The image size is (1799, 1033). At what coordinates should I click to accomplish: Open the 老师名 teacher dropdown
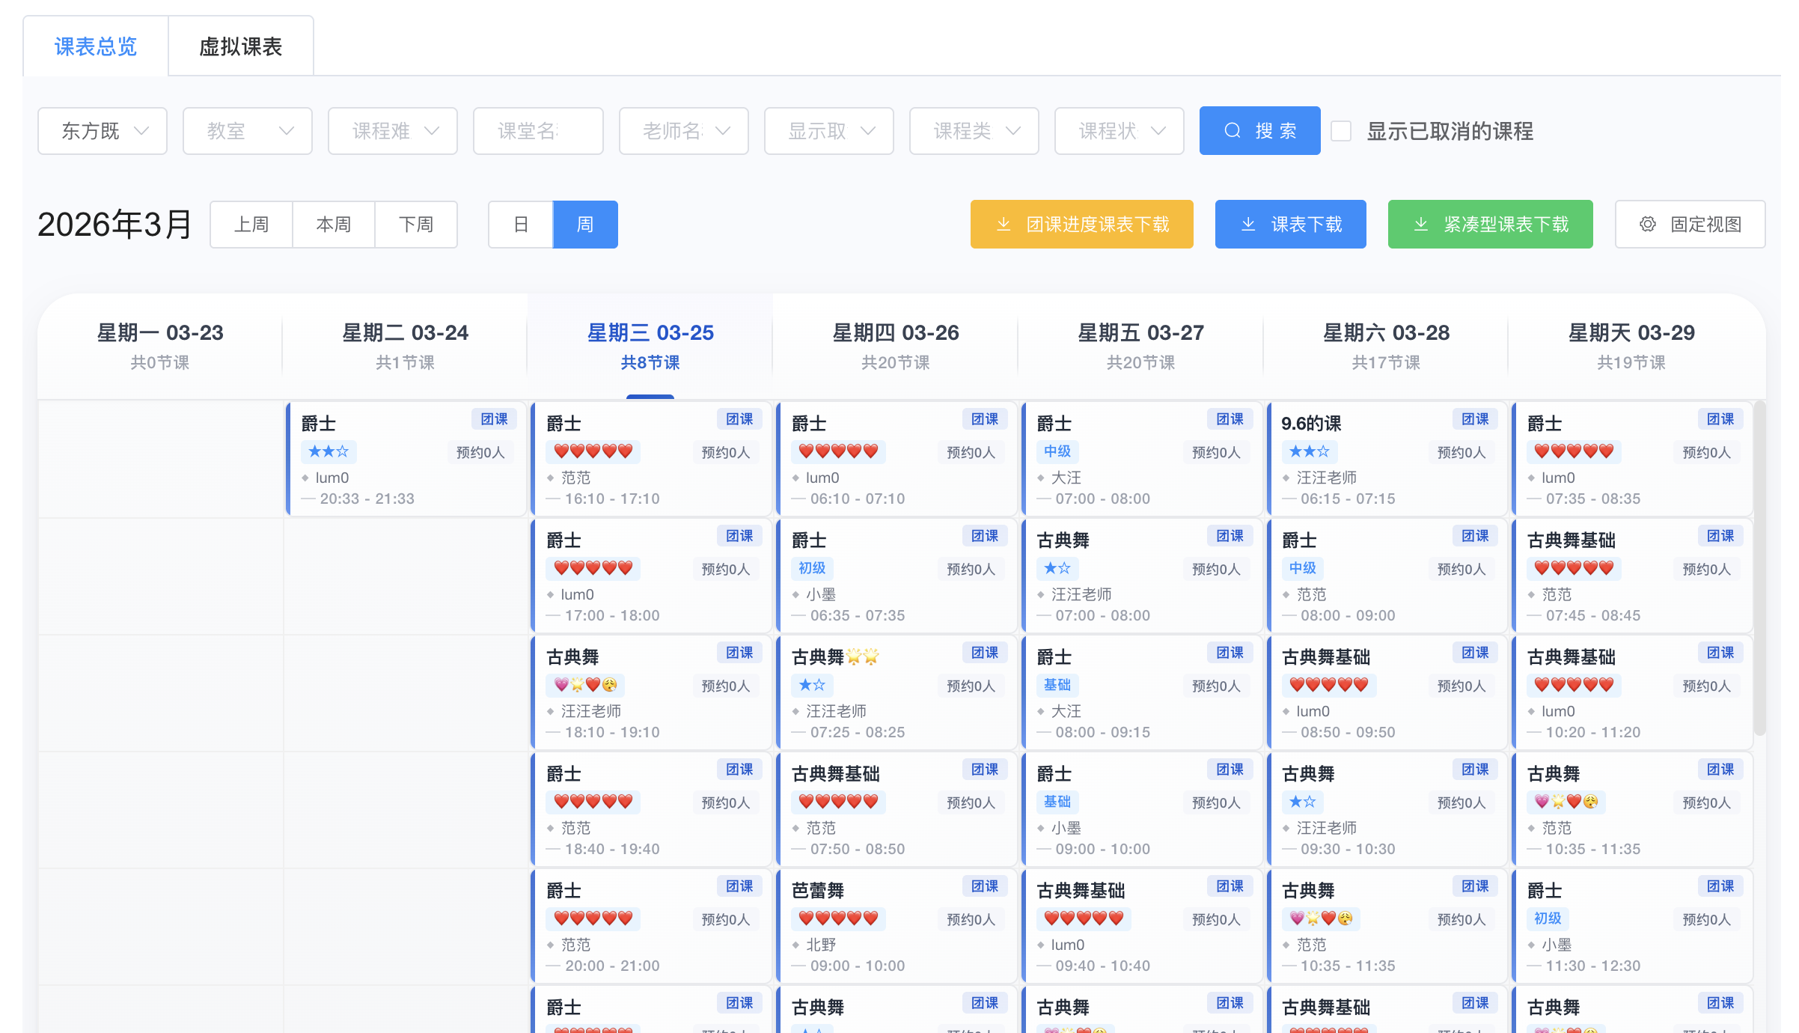[683, 131]
